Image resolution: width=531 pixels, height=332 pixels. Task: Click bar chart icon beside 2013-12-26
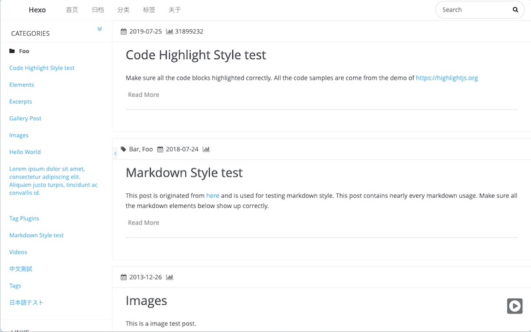(x=169, y=278)
